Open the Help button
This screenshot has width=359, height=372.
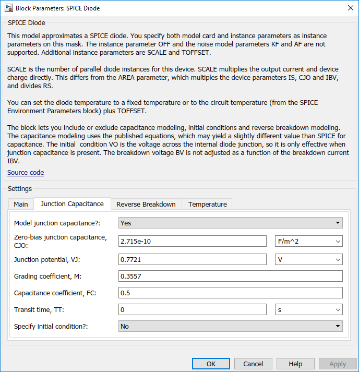click(x=295, y=364)
